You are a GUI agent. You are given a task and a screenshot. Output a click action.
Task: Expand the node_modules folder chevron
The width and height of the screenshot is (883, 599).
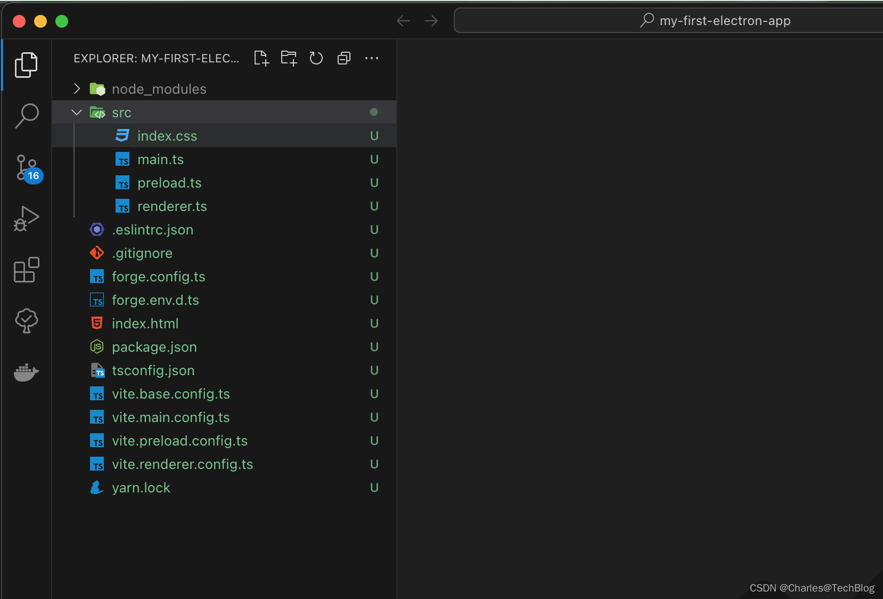tap(77, 88)
